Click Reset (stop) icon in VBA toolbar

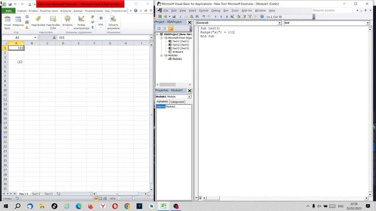point(226,16)
